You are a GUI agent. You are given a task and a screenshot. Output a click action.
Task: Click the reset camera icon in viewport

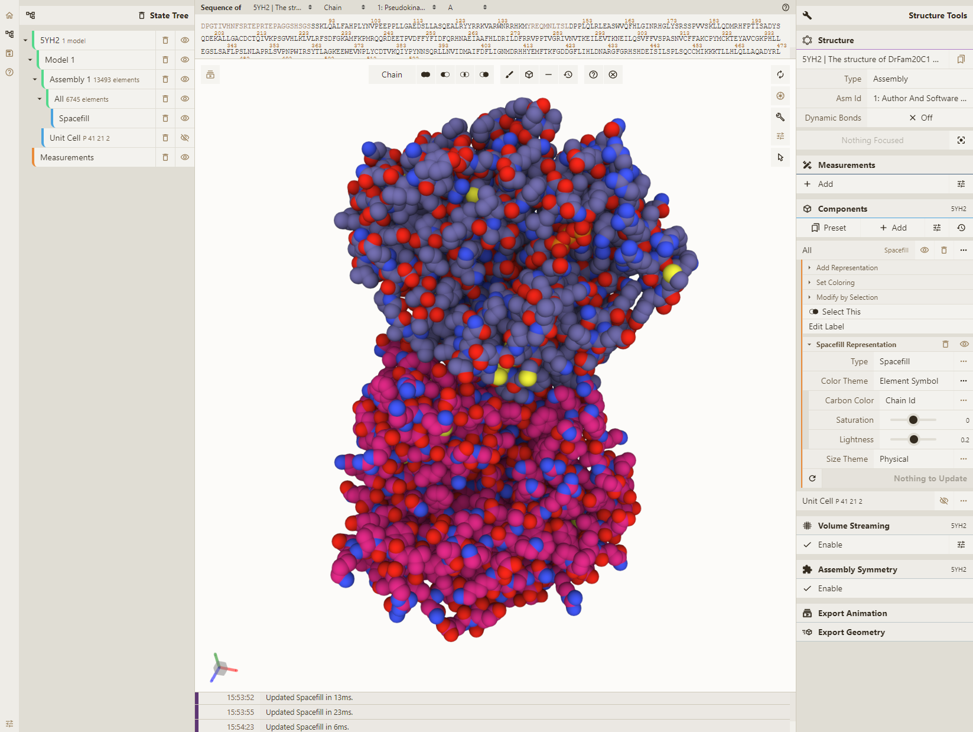[x=780, y=75]
